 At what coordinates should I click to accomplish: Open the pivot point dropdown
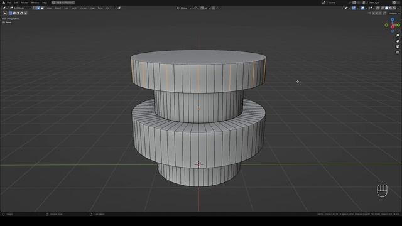pos(196,8)
